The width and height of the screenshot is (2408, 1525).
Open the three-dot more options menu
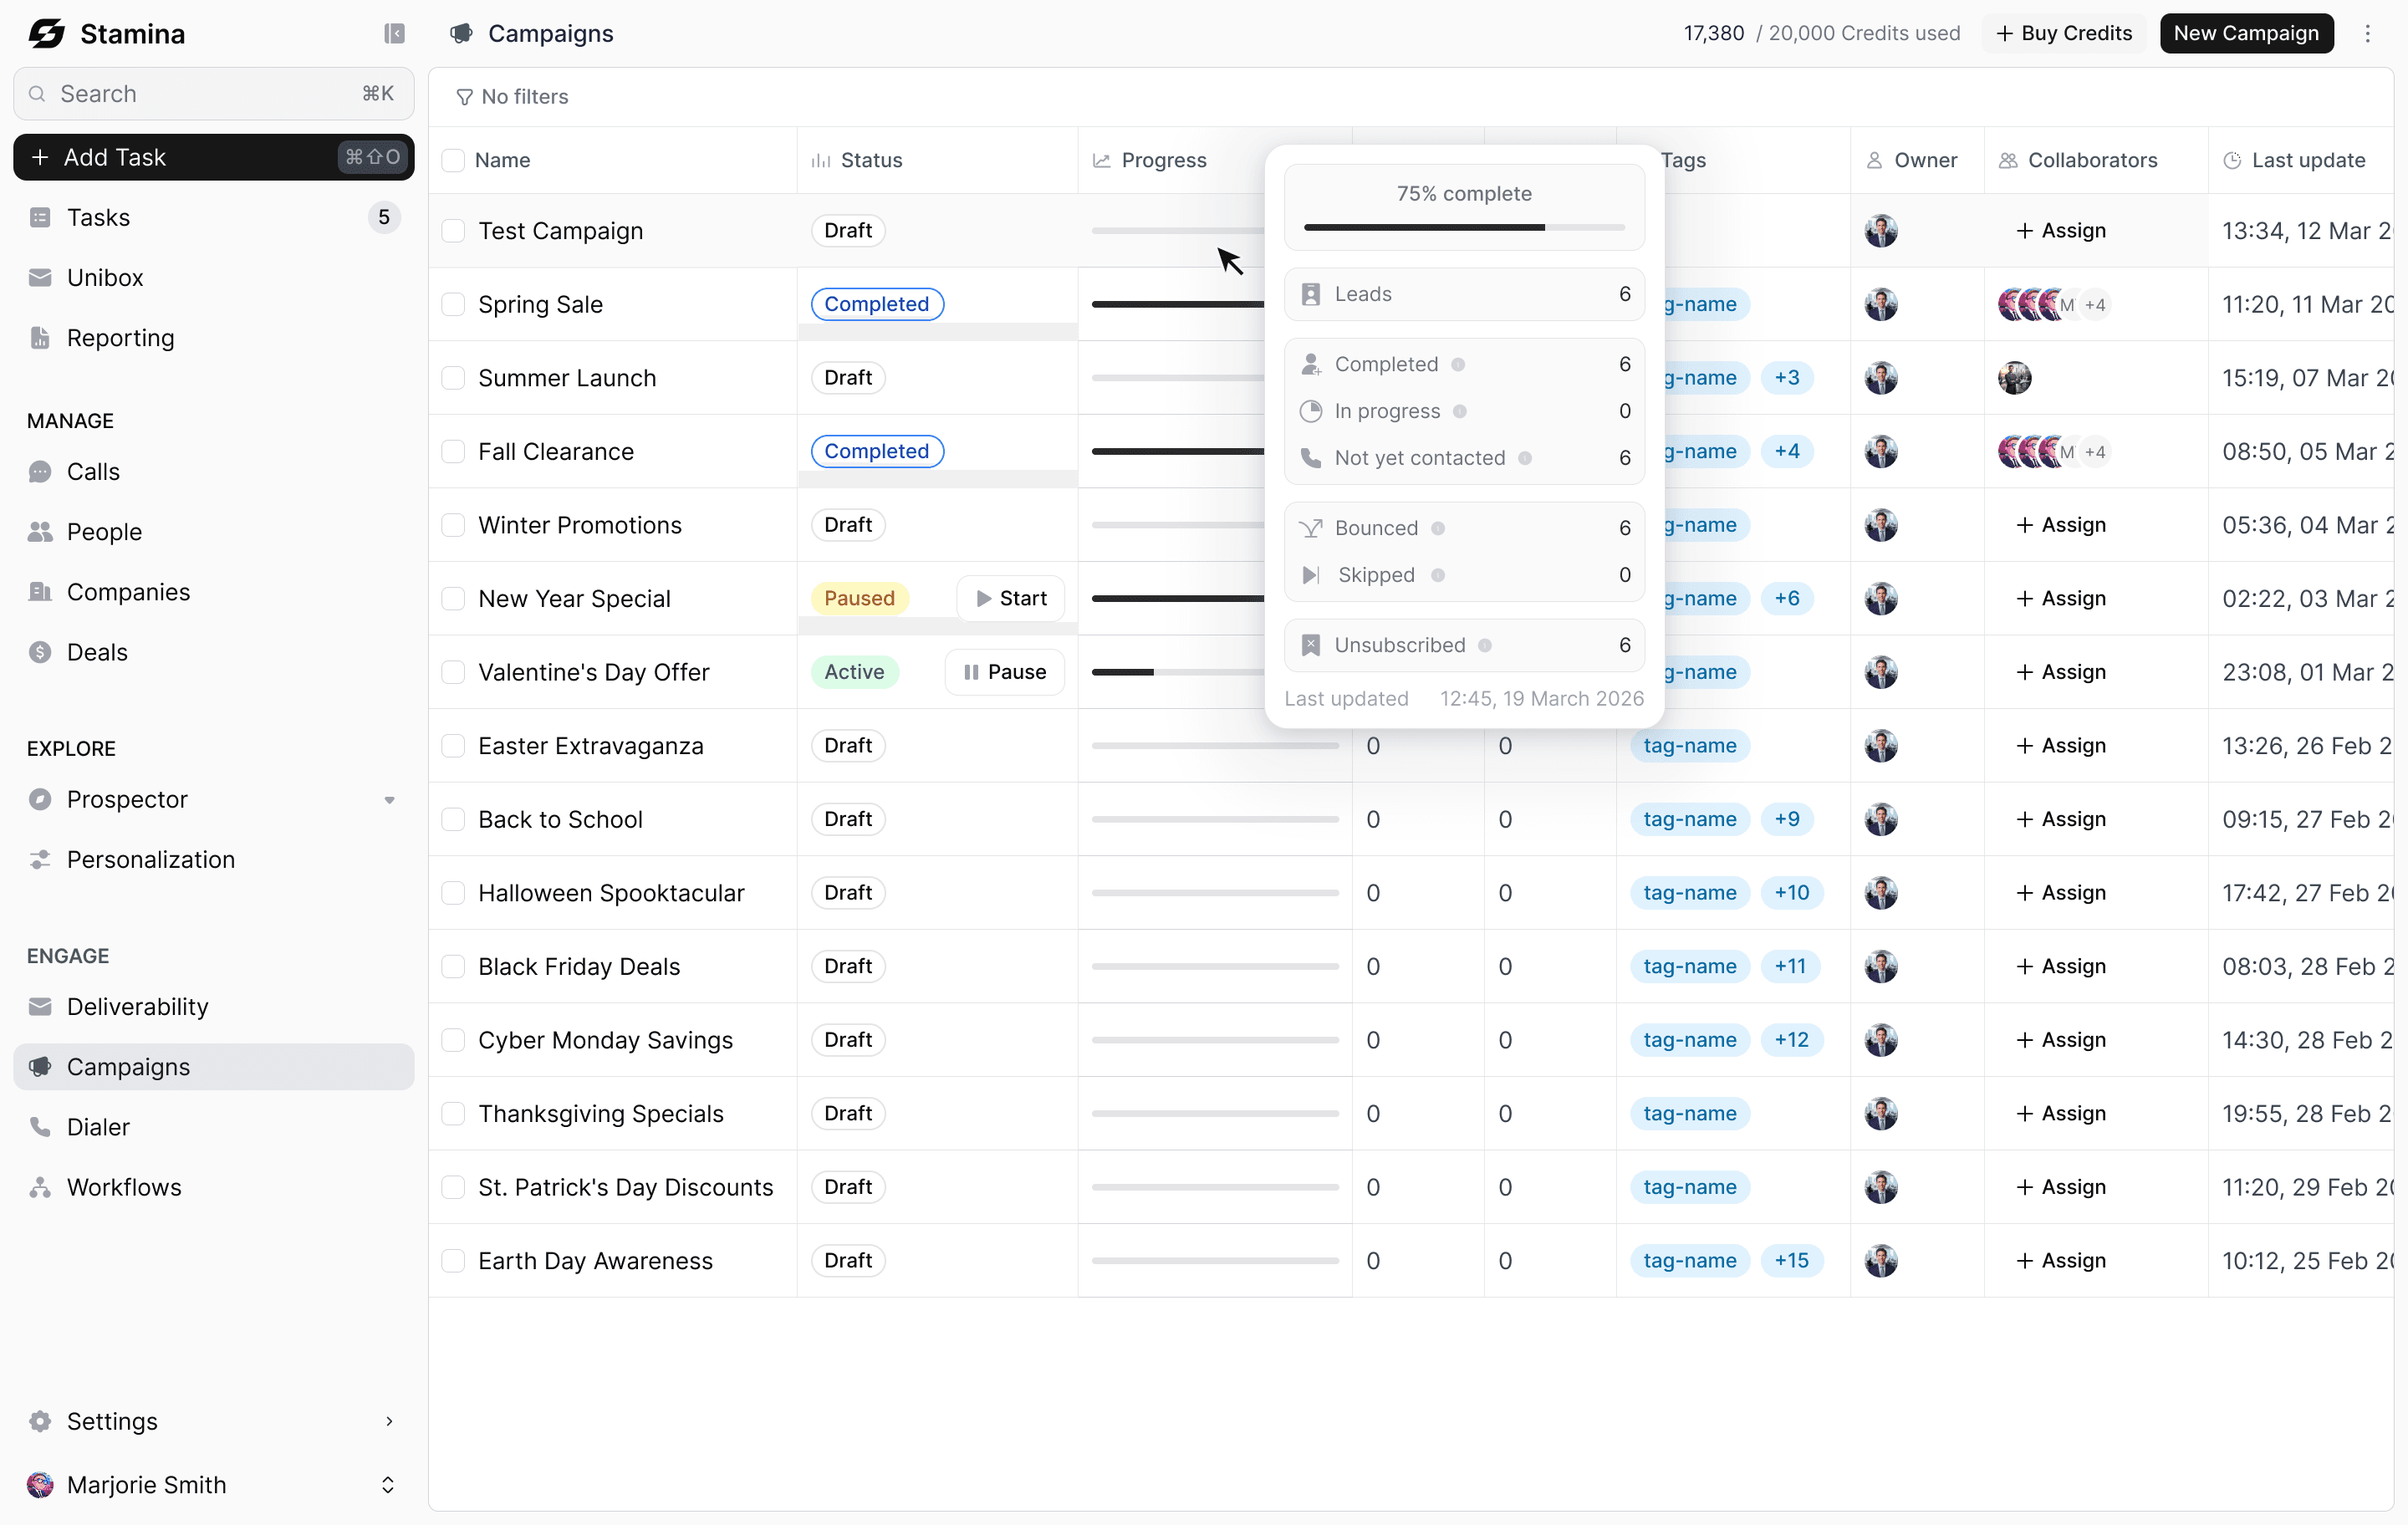click(2367, 34)
